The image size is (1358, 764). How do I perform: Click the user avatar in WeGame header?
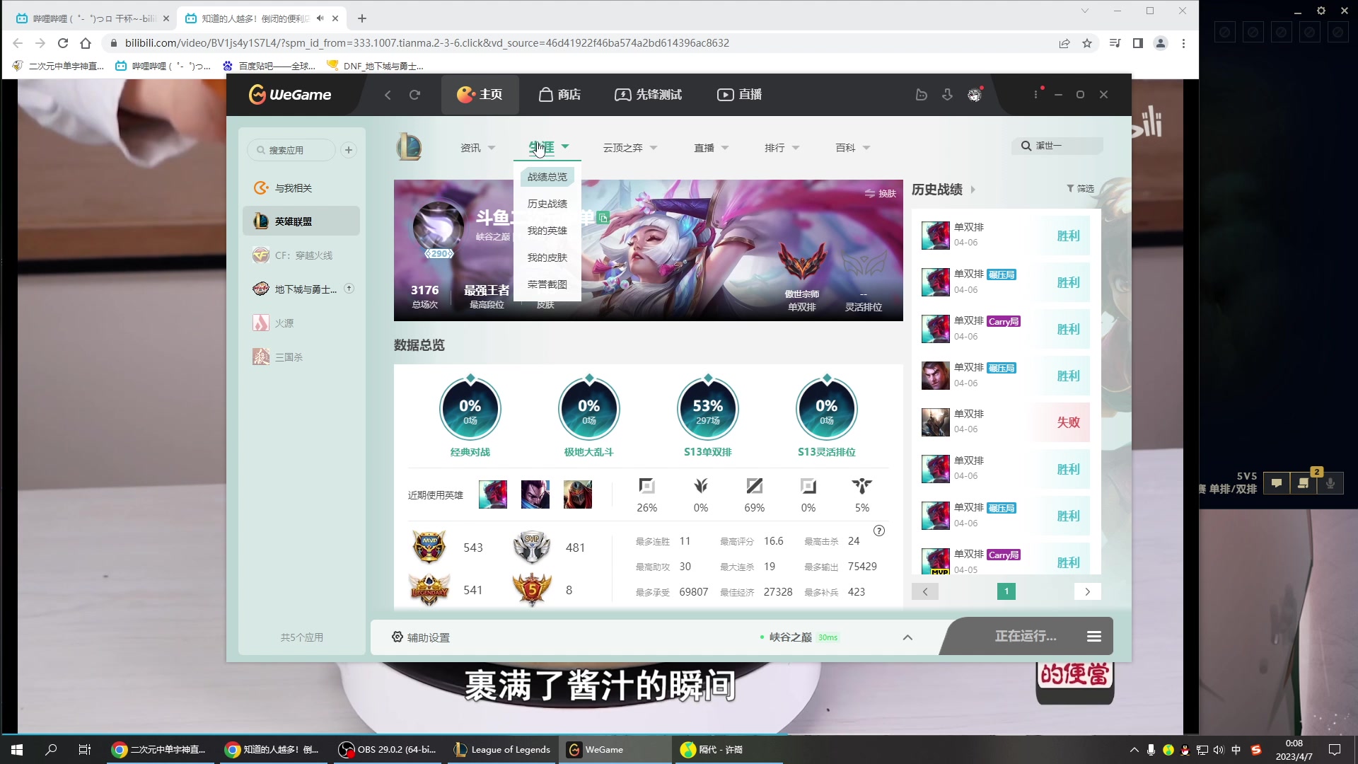[975, 95]
